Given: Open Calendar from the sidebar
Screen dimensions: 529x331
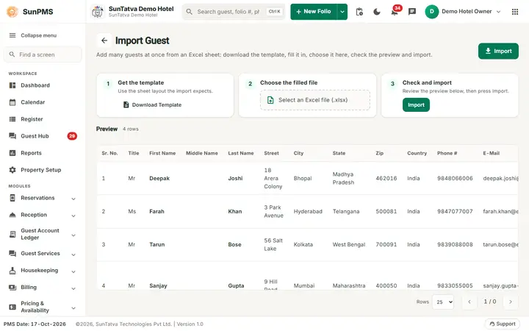Looking at the screenshot, I should click(x=43, y=102).
